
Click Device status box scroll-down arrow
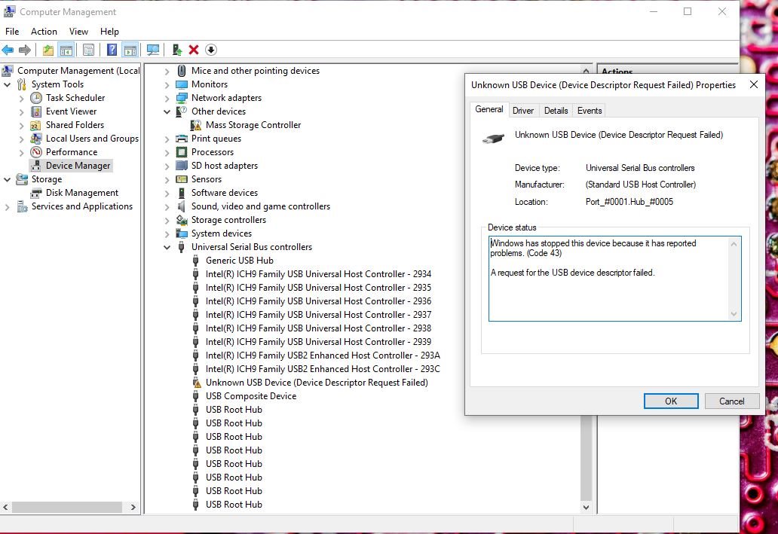tap(734, 314)
